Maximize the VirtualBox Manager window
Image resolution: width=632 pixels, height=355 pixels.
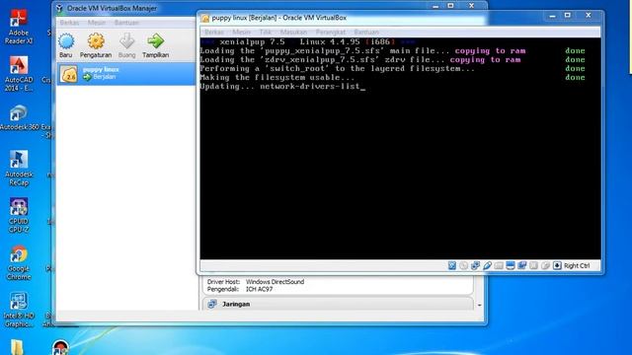[x=450, y=6]
